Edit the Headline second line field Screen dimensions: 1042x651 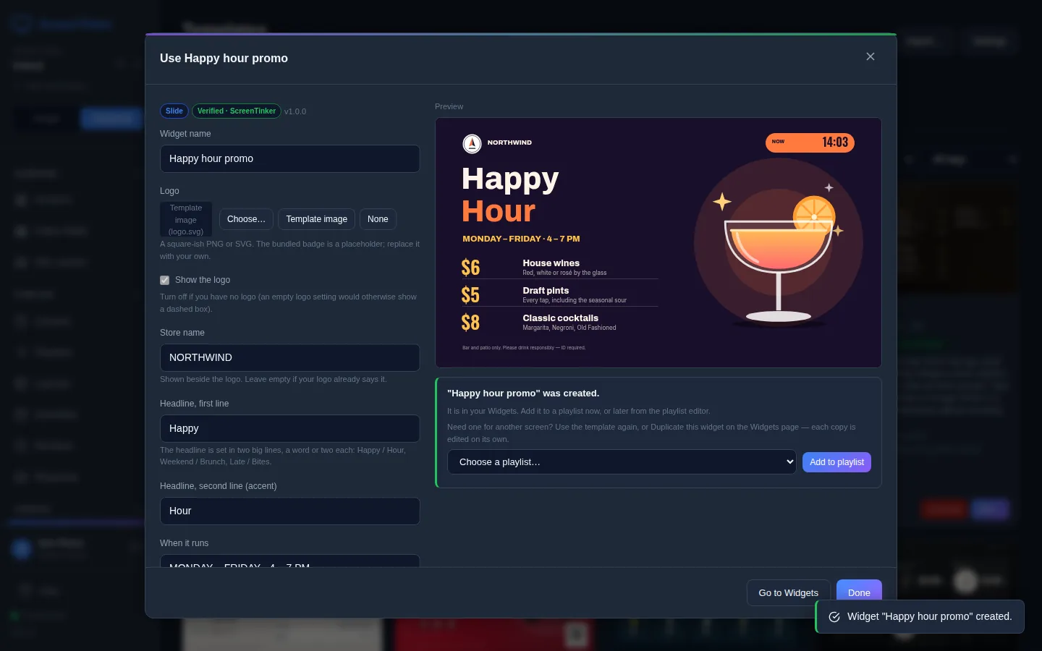tap(289, 511)
